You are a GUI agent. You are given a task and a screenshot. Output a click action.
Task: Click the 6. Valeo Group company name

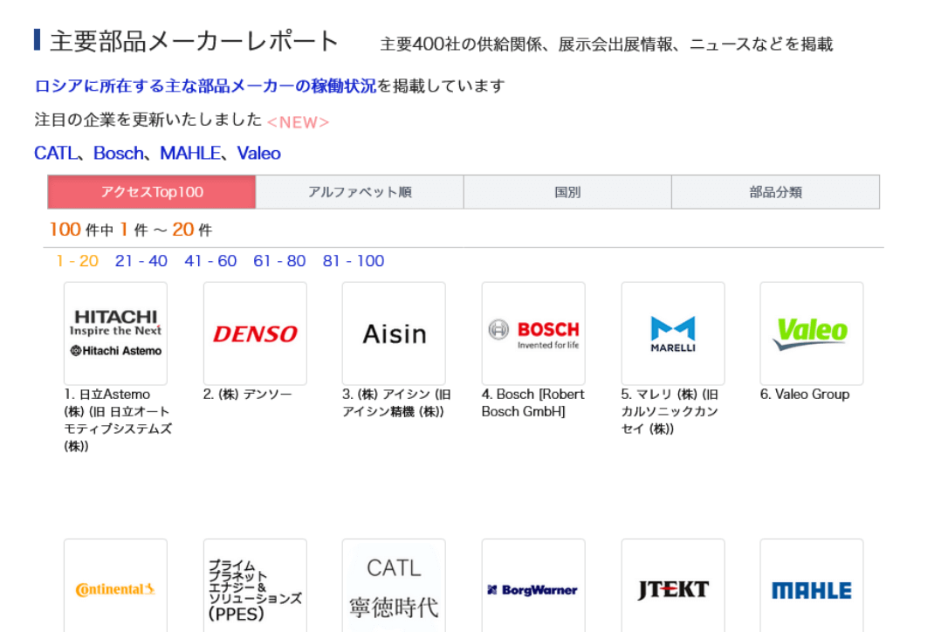pos(805,395)
